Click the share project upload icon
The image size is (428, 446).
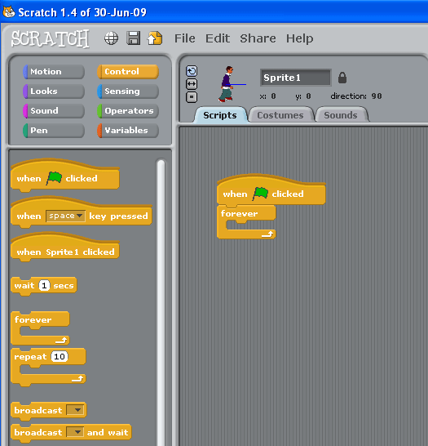[x=155, y=38]
